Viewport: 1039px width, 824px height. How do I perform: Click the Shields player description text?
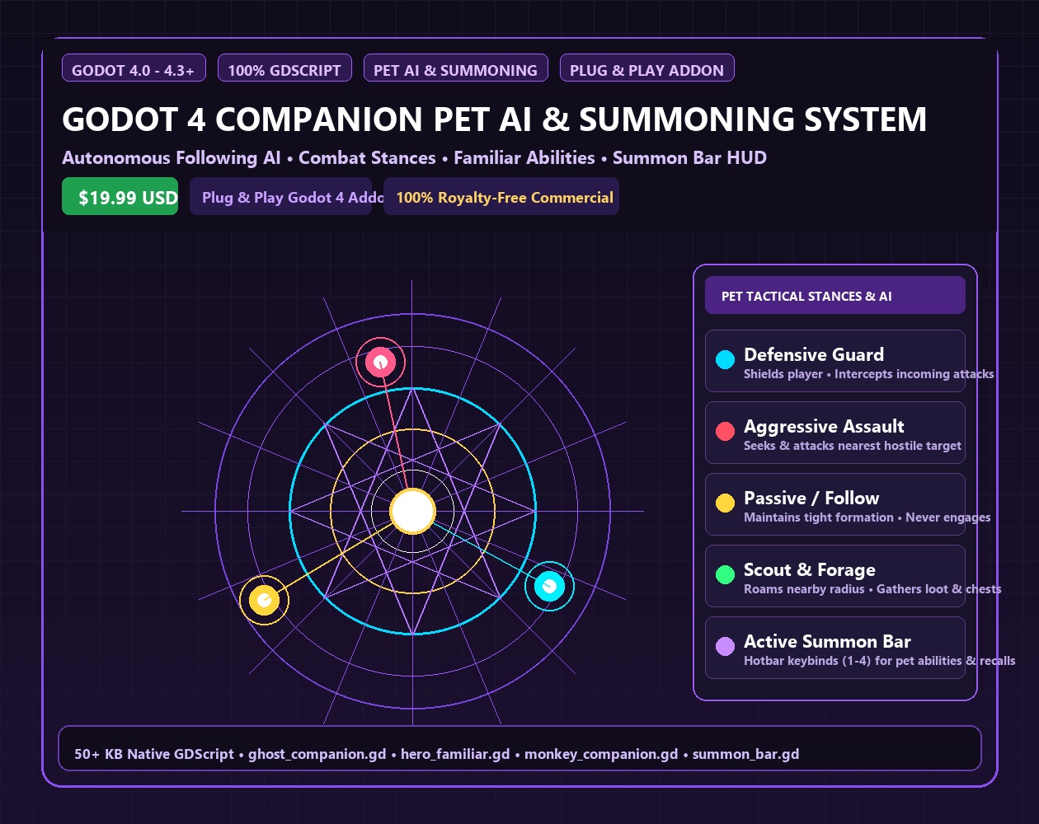(x=868, y=374)
